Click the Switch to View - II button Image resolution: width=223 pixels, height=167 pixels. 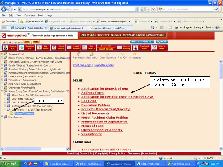(142, 41)
